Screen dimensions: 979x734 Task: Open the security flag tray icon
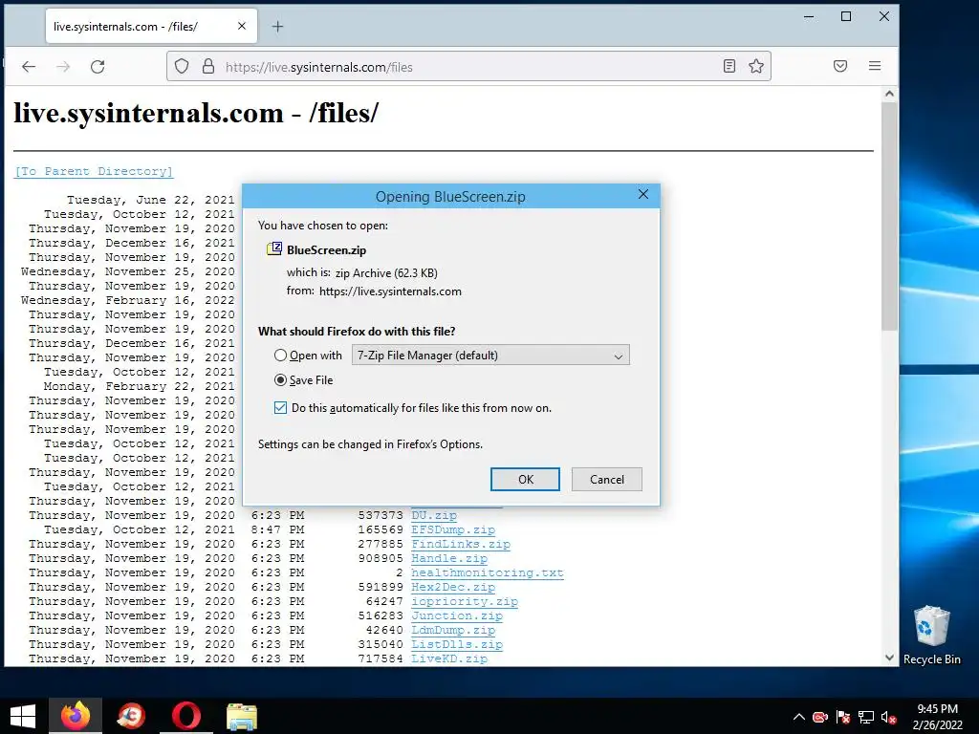click(x=843, y=717)
